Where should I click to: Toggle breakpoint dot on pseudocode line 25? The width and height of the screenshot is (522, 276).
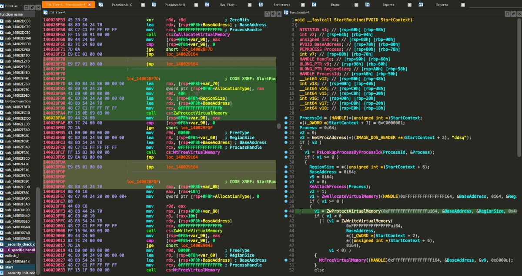point(285,138)
